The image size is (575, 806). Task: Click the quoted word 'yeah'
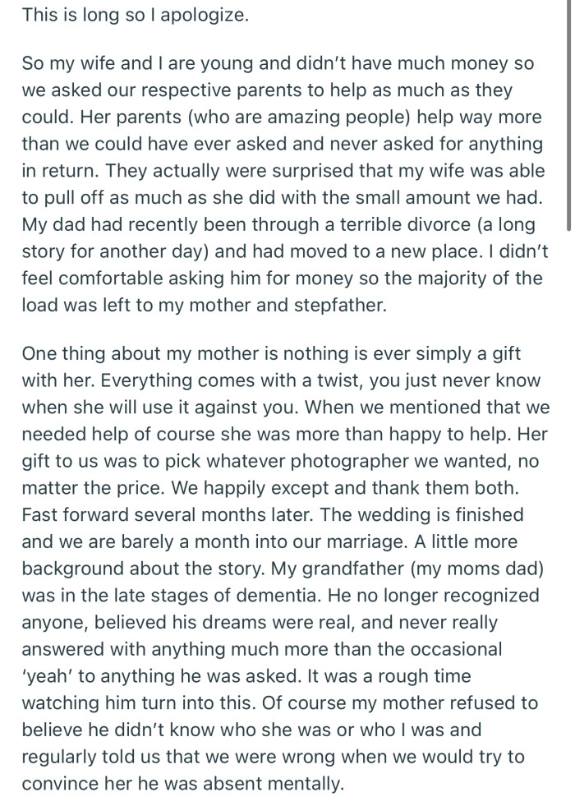pos(51,674)
